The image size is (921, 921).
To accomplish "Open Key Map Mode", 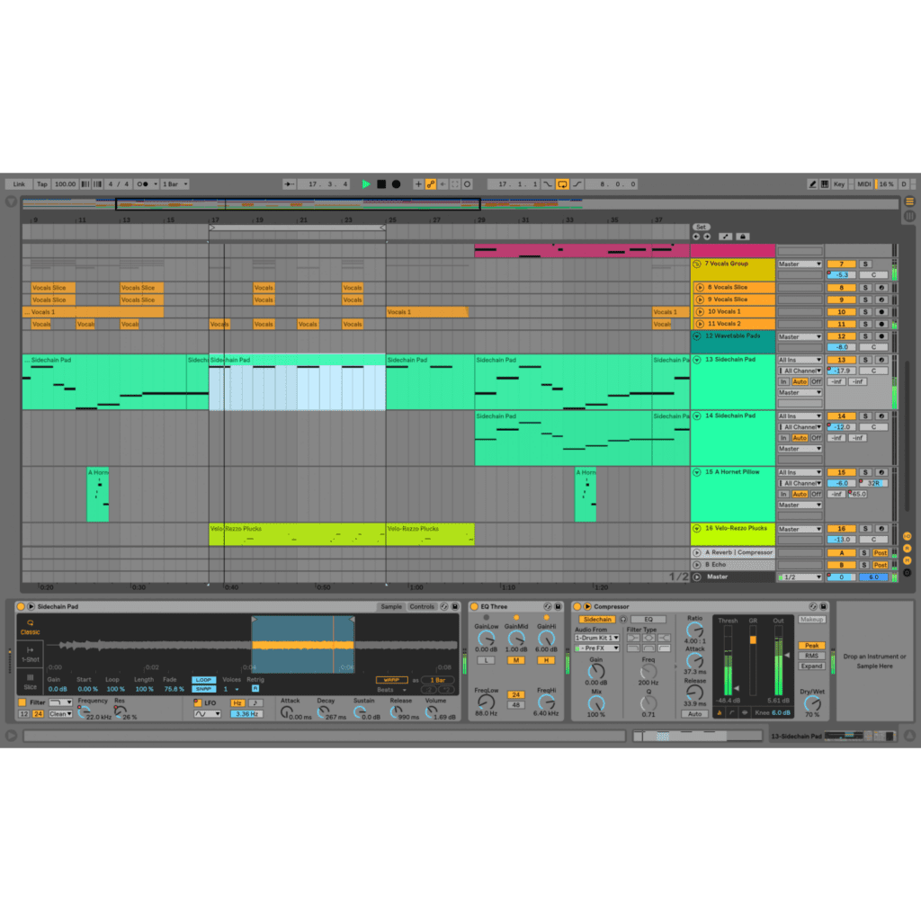I will (839, 183).
